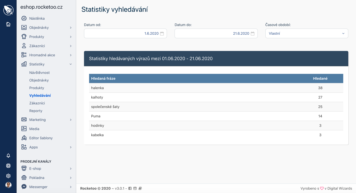Click the Datum do date field
This screenshot has height=193, width=356.
(216, 33)
